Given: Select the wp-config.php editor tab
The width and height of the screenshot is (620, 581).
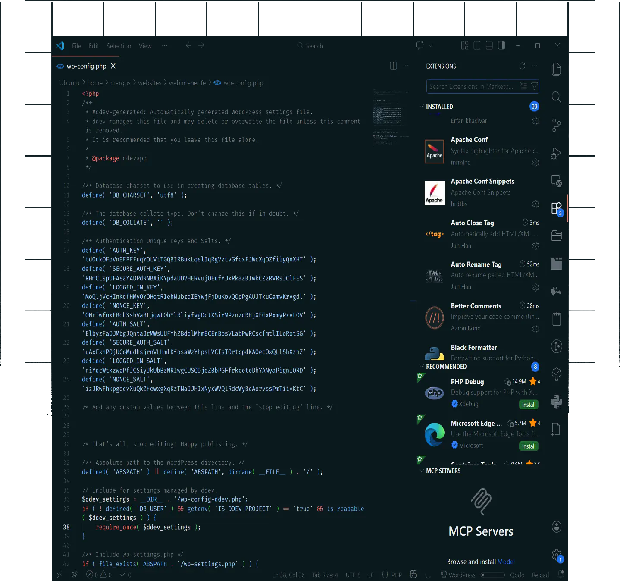Looking at the screenshot, I should 86,66.
